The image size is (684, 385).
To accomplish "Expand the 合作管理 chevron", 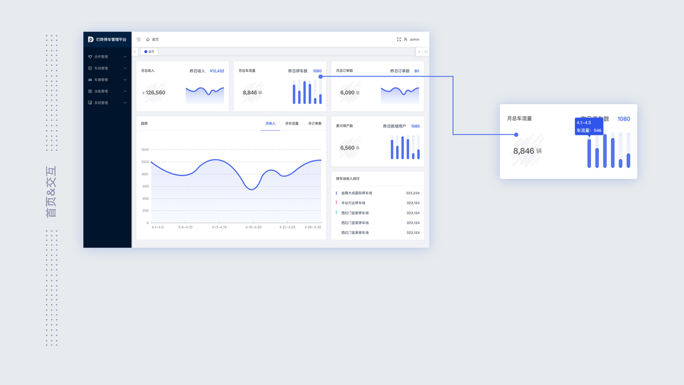I will (x=125, y=56).
